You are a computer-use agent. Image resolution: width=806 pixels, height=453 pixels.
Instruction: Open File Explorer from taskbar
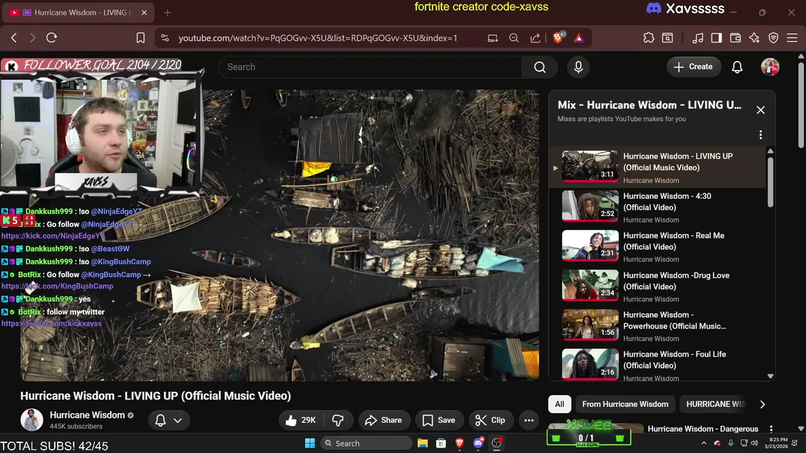point(423,443)
